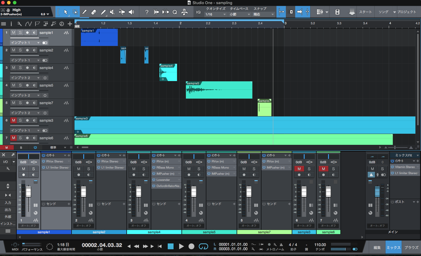Screen dimensions: 421x256
Task: Select the sample4 audio clip
Action: coord(168,73)
